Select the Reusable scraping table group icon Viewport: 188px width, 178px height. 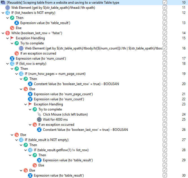(x=3, y=3)
